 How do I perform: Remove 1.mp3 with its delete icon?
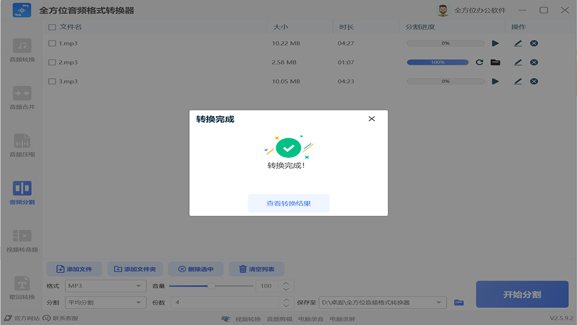tap(534, 43)
